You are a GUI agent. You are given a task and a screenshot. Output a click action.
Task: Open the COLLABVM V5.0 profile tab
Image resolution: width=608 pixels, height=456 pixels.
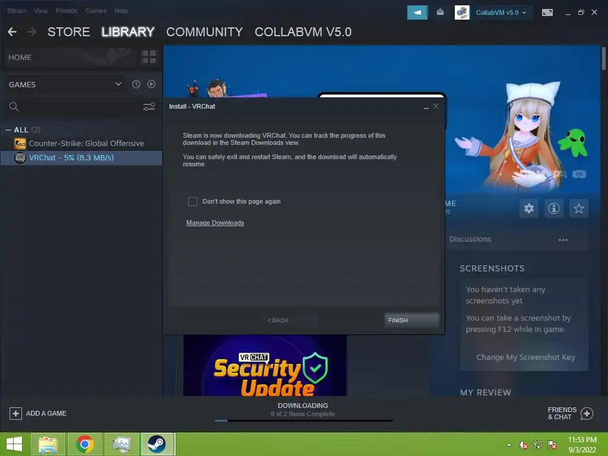tap(303, 32)
